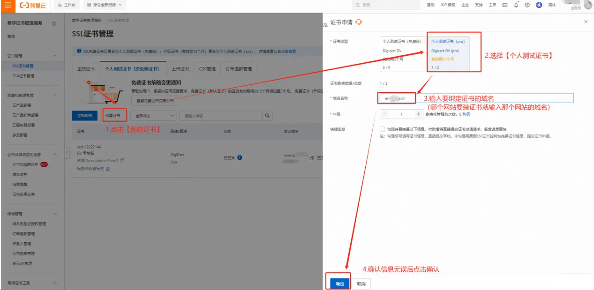Switch to the 正式证书 tab
The height and width of the screenshot is (290, 594).
pos(86,69)
